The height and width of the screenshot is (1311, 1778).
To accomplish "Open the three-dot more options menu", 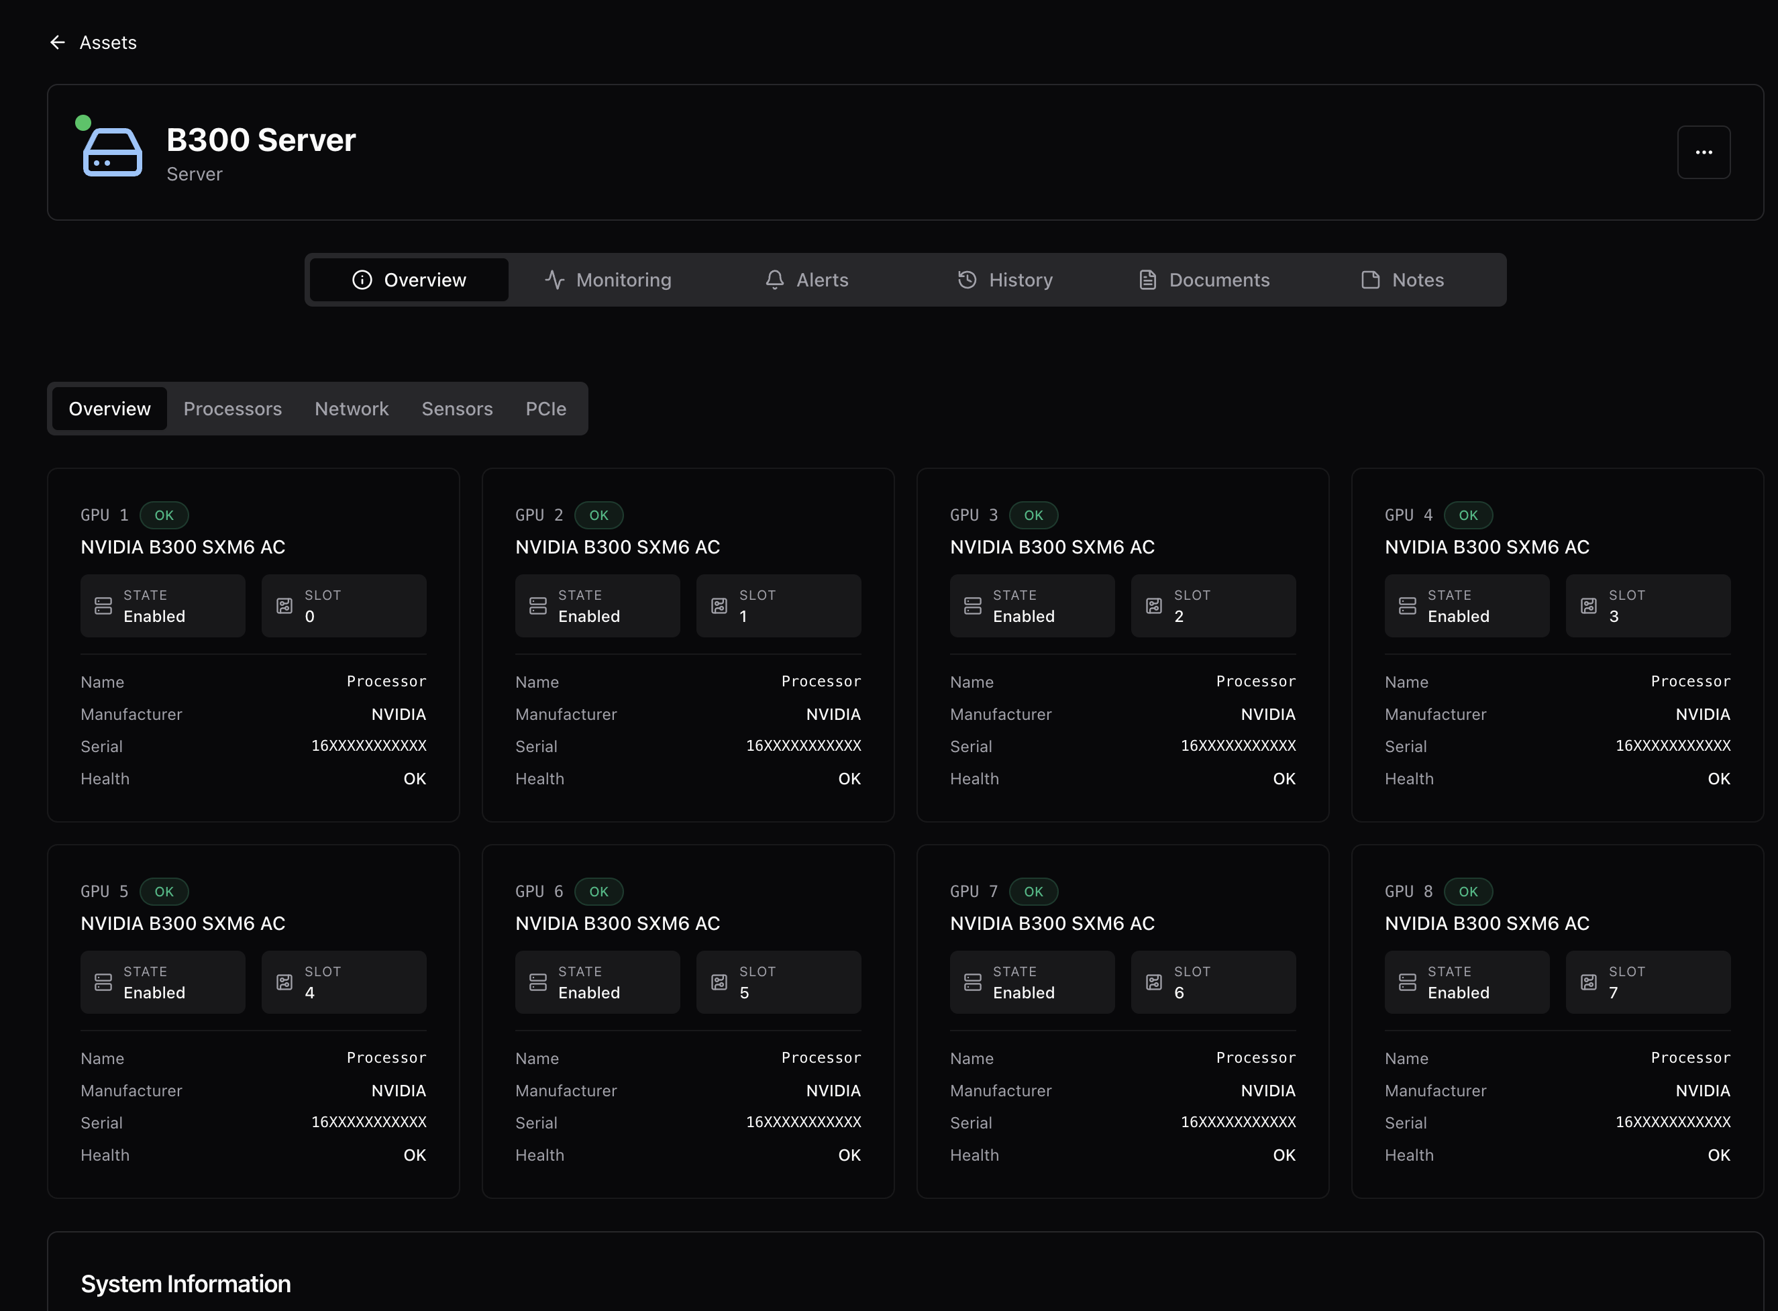I will tap(1704, 152).
